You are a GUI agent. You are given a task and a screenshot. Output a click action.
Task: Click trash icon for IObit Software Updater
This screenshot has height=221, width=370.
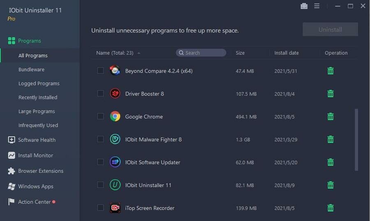[331, 162]
